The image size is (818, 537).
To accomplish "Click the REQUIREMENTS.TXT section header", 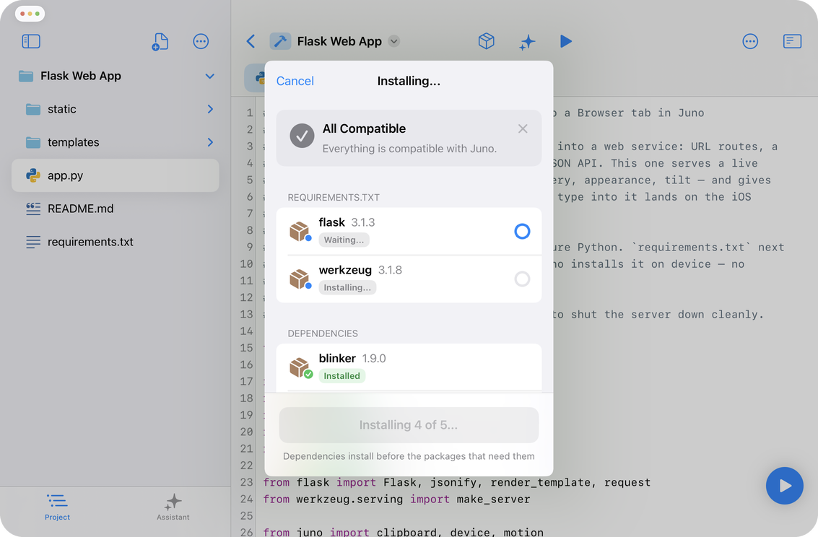I will pyautogui.click(x=334, y=198).
